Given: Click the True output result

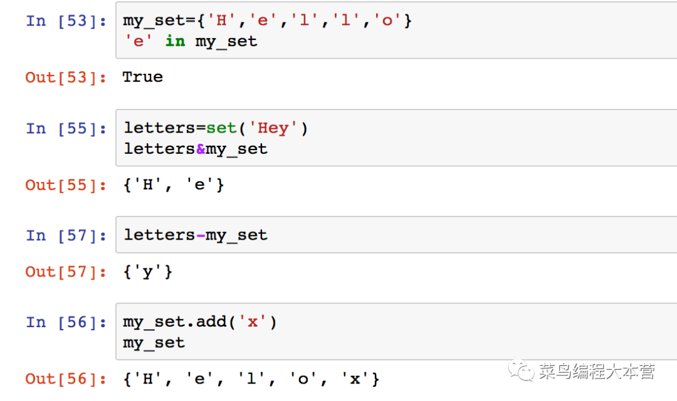Looking at the screenshot, I should pos(142,78).
